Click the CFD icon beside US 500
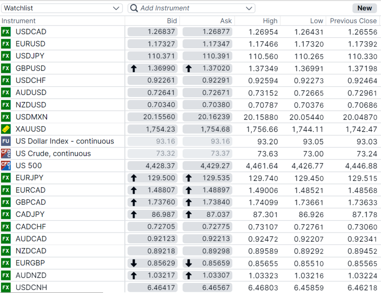The width and height of the screenshot is (381, 293). tap(6, 166)
